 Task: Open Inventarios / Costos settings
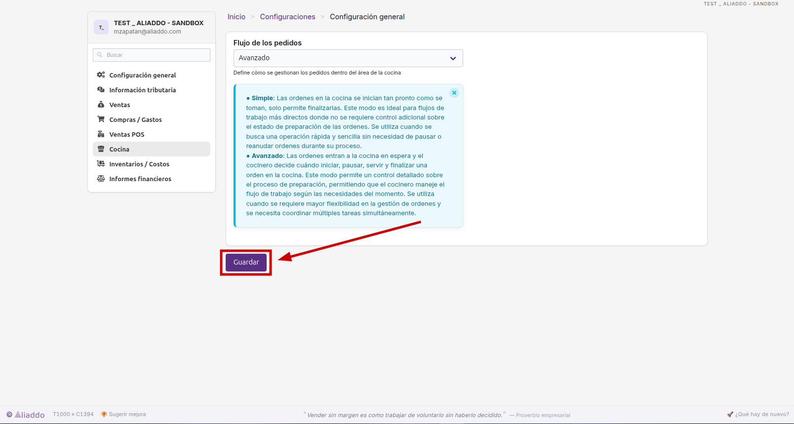point(152,164)
